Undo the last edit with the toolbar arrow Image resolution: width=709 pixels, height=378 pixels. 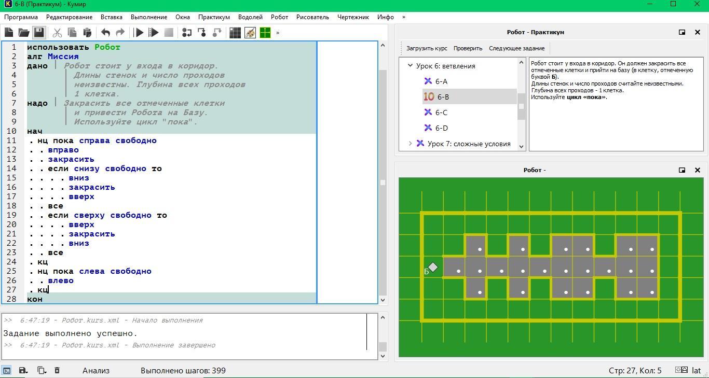pyautogui.click(x=105, y=33)
